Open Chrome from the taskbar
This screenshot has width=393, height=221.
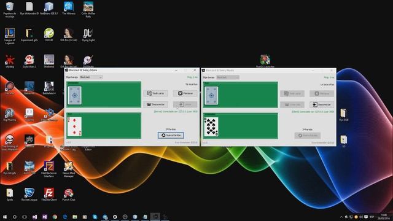tap(55, 217)
